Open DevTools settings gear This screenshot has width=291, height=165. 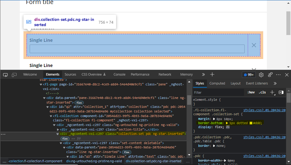pos(261,75)
